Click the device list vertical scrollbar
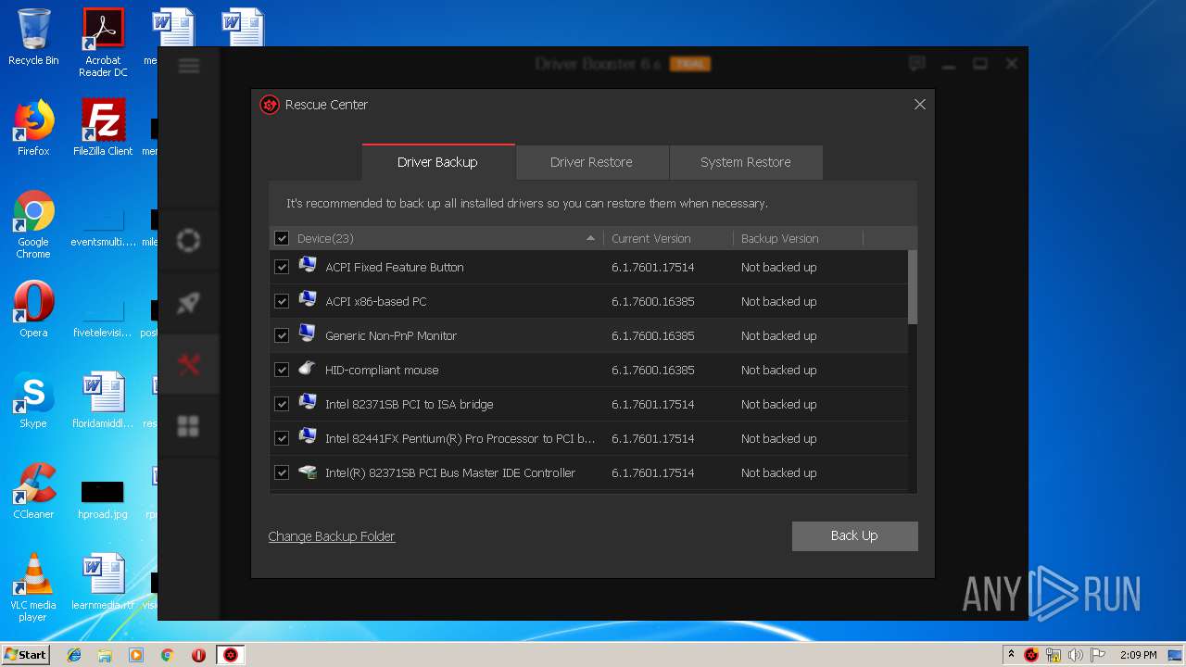Image resolution: width=1186 pixels, height=667 pixels. click(x=913, y=287)
